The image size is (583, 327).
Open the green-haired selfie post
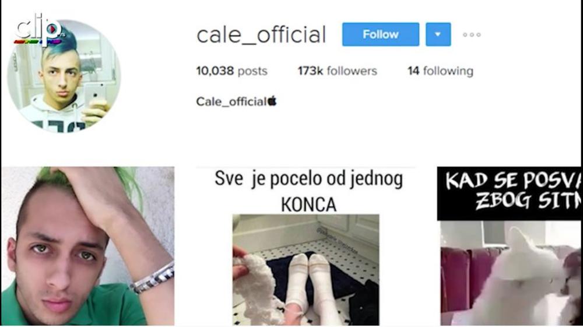88,246
